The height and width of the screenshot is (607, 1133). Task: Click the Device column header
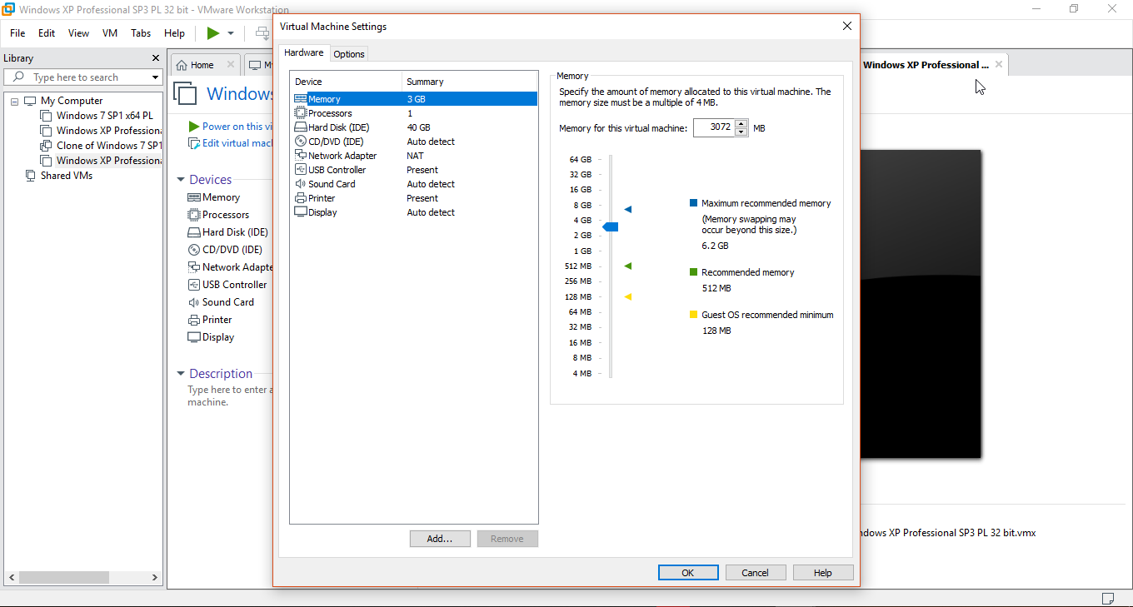coord(346,82)
